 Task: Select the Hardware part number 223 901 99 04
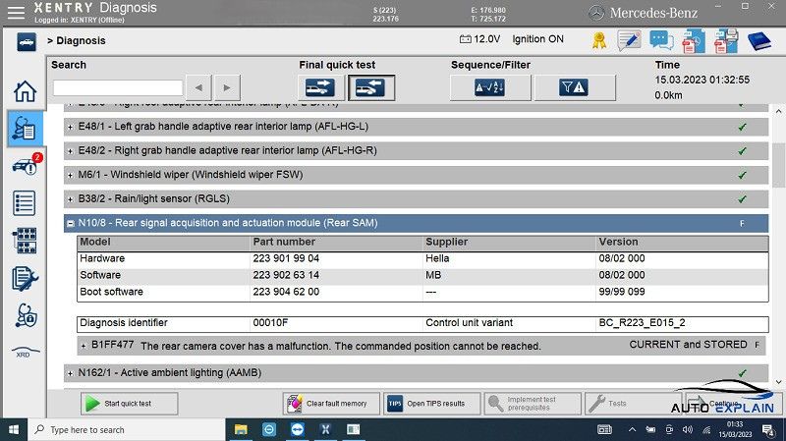[x=286, y=258]
